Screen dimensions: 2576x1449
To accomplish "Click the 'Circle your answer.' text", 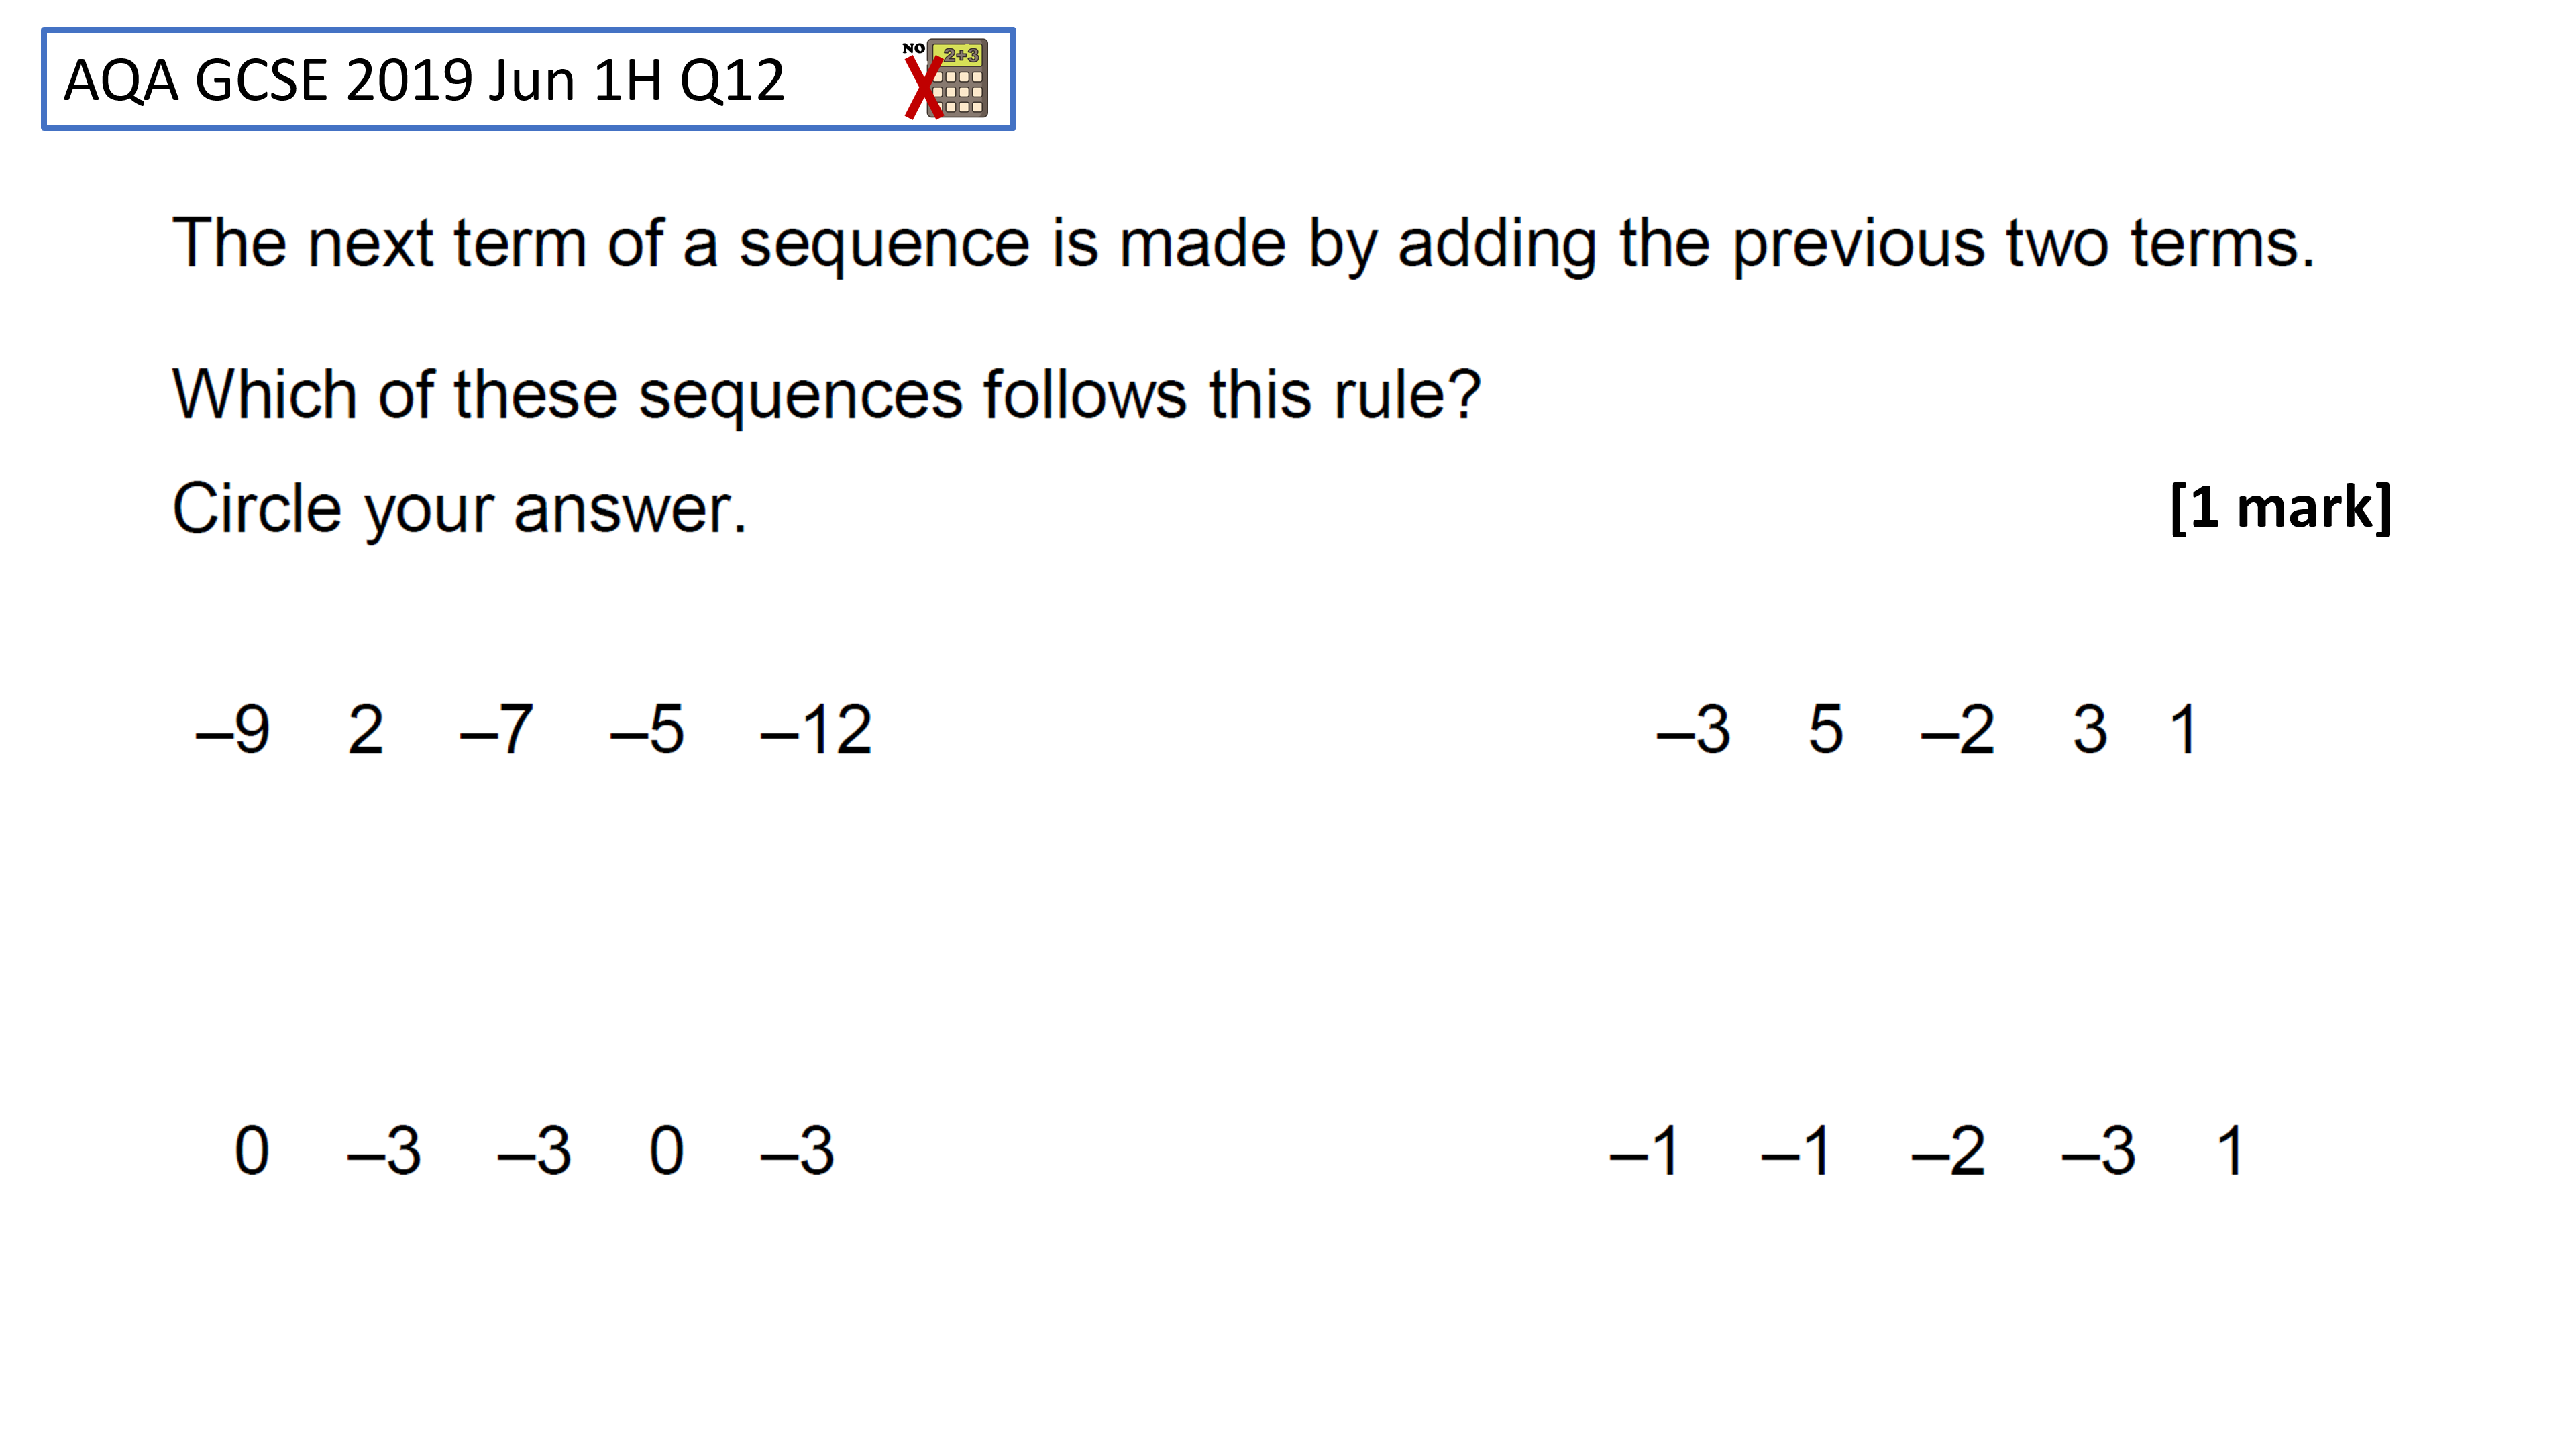I will pos(460,509).
